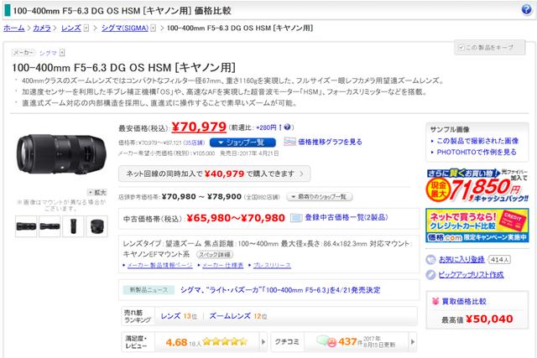
Task: Click the 71,850円 cashback banner
Action: tap(477, 185)
